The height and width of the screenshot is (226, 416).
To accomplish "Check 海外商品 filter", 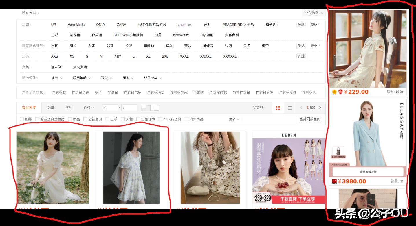I will (186, 119).
